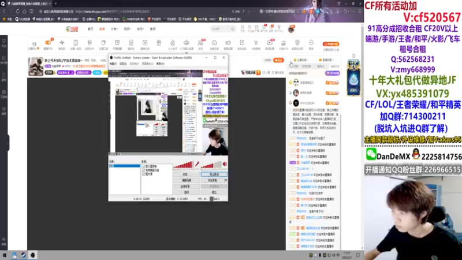Open followed list heart icon in Douyu header

coord(249,27)
